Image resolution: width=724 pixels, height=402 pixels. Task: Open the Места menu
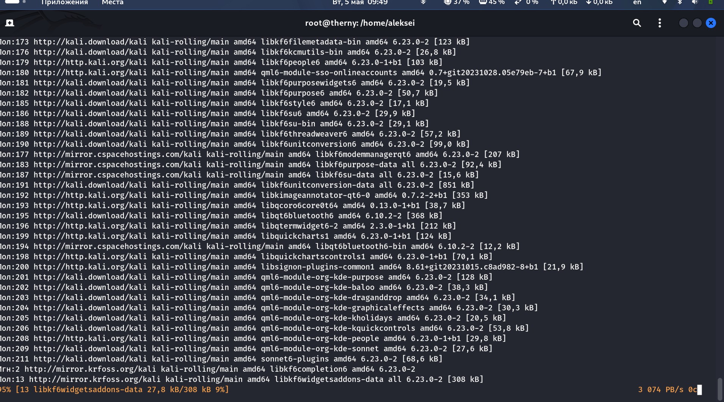coord(113,3)
